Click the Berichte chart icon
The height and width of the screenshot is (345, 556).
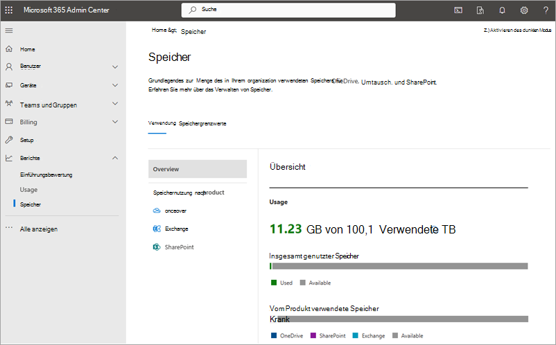(9, 158)
